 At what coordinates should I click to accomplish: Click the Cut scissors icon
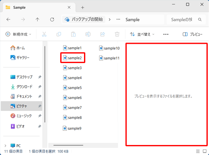click(x=44, y=34)
